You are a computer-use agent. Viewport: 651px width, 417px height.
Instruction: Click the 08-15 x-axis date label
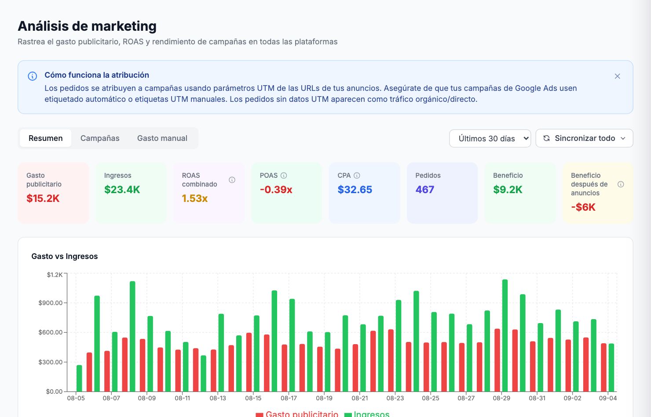[x=253, y=398]
